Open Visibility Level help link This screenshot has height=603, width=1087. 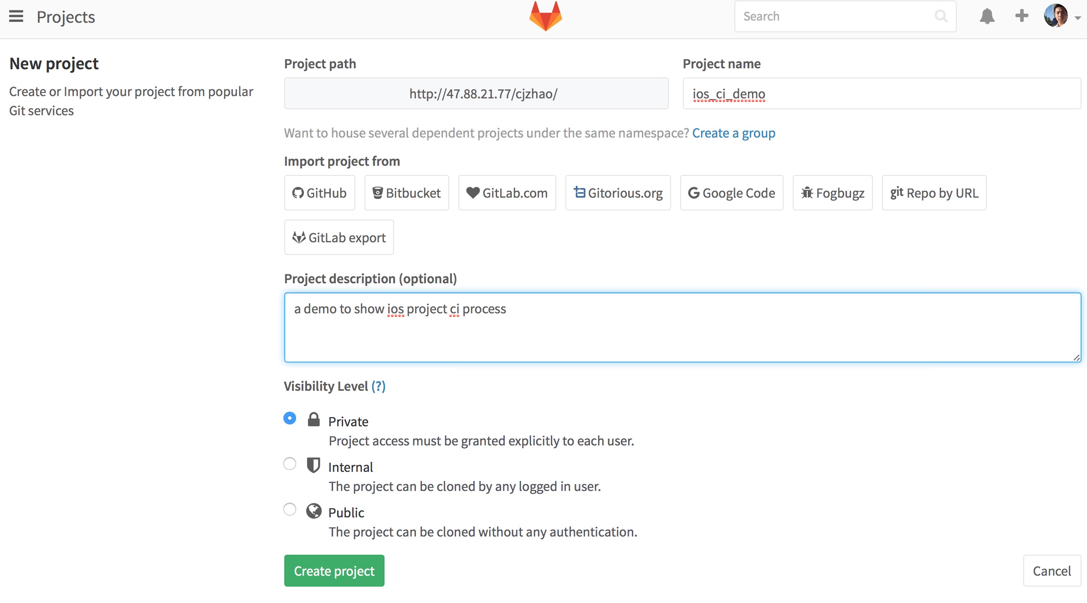click(x=379, y=386)
